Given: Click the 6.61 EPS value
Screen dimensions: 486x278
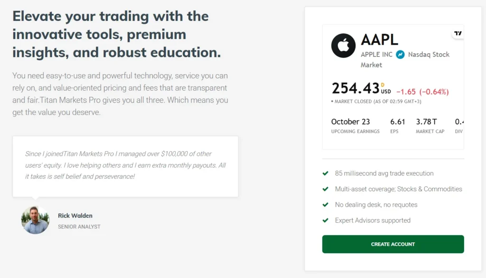Looking at the screenshot, I should coord(398,122).
